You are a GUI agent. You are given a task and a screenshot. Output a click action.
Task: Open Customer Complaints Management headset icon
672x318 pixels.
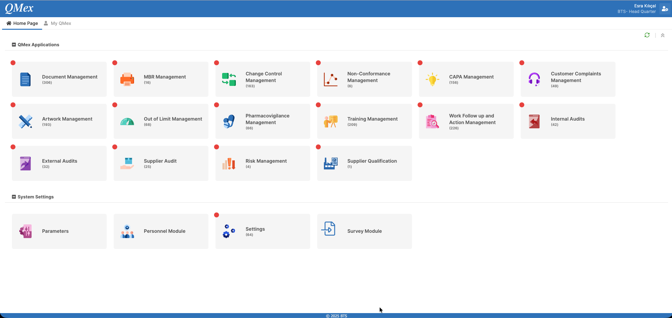(534, 79)
